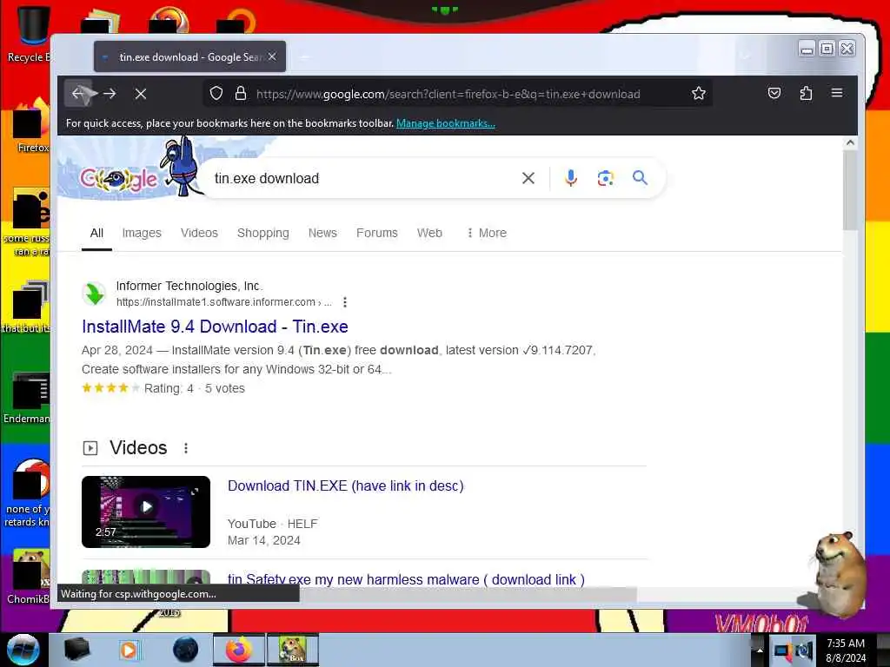Open the Enderman desktop icon
The image size is (890, 667).
29,397
